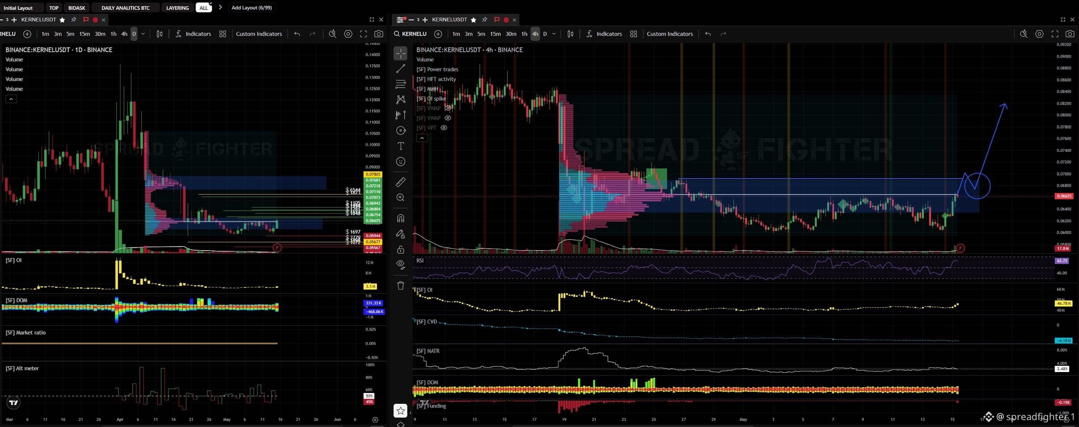This screenshot has width=1079, height=427.
Task: Open the BIDASK layout tab
Action: [77, 8]
